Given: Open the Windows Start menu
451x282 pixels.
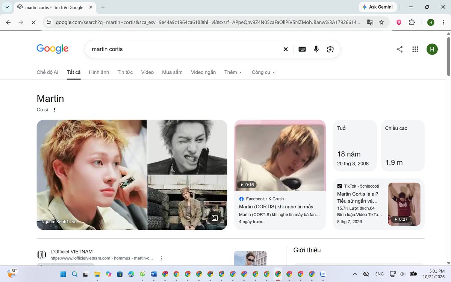Looking at the screenshot, I should click(x=63, y=274).
